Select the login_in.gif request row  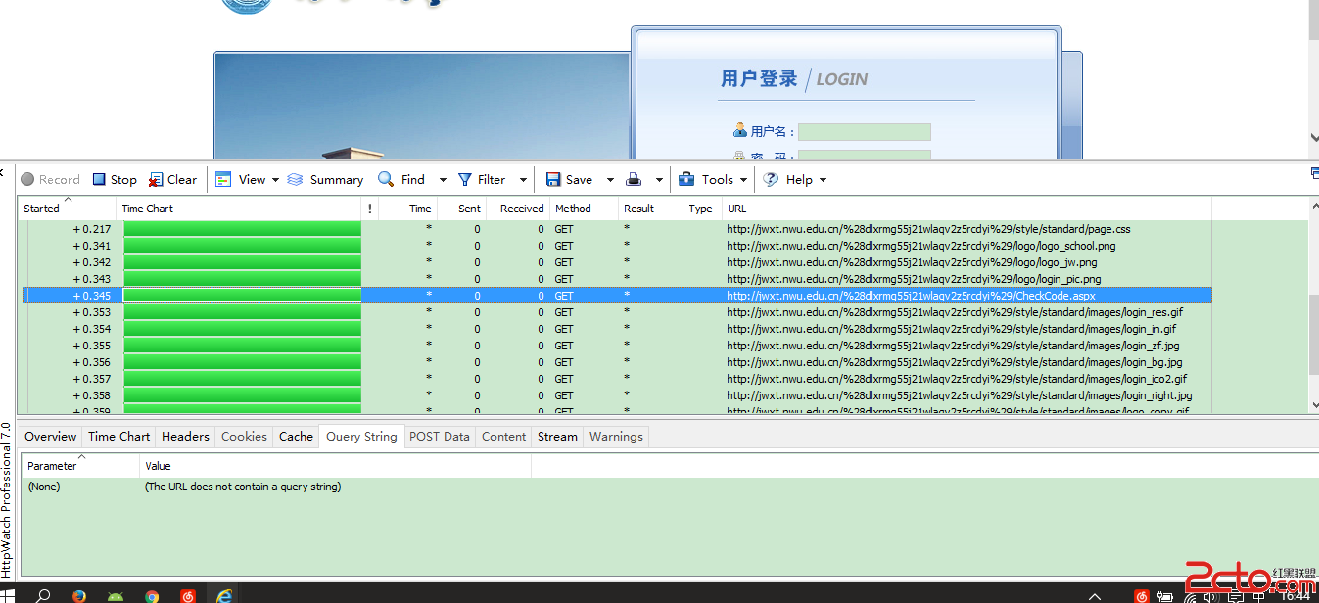(617, 329)
